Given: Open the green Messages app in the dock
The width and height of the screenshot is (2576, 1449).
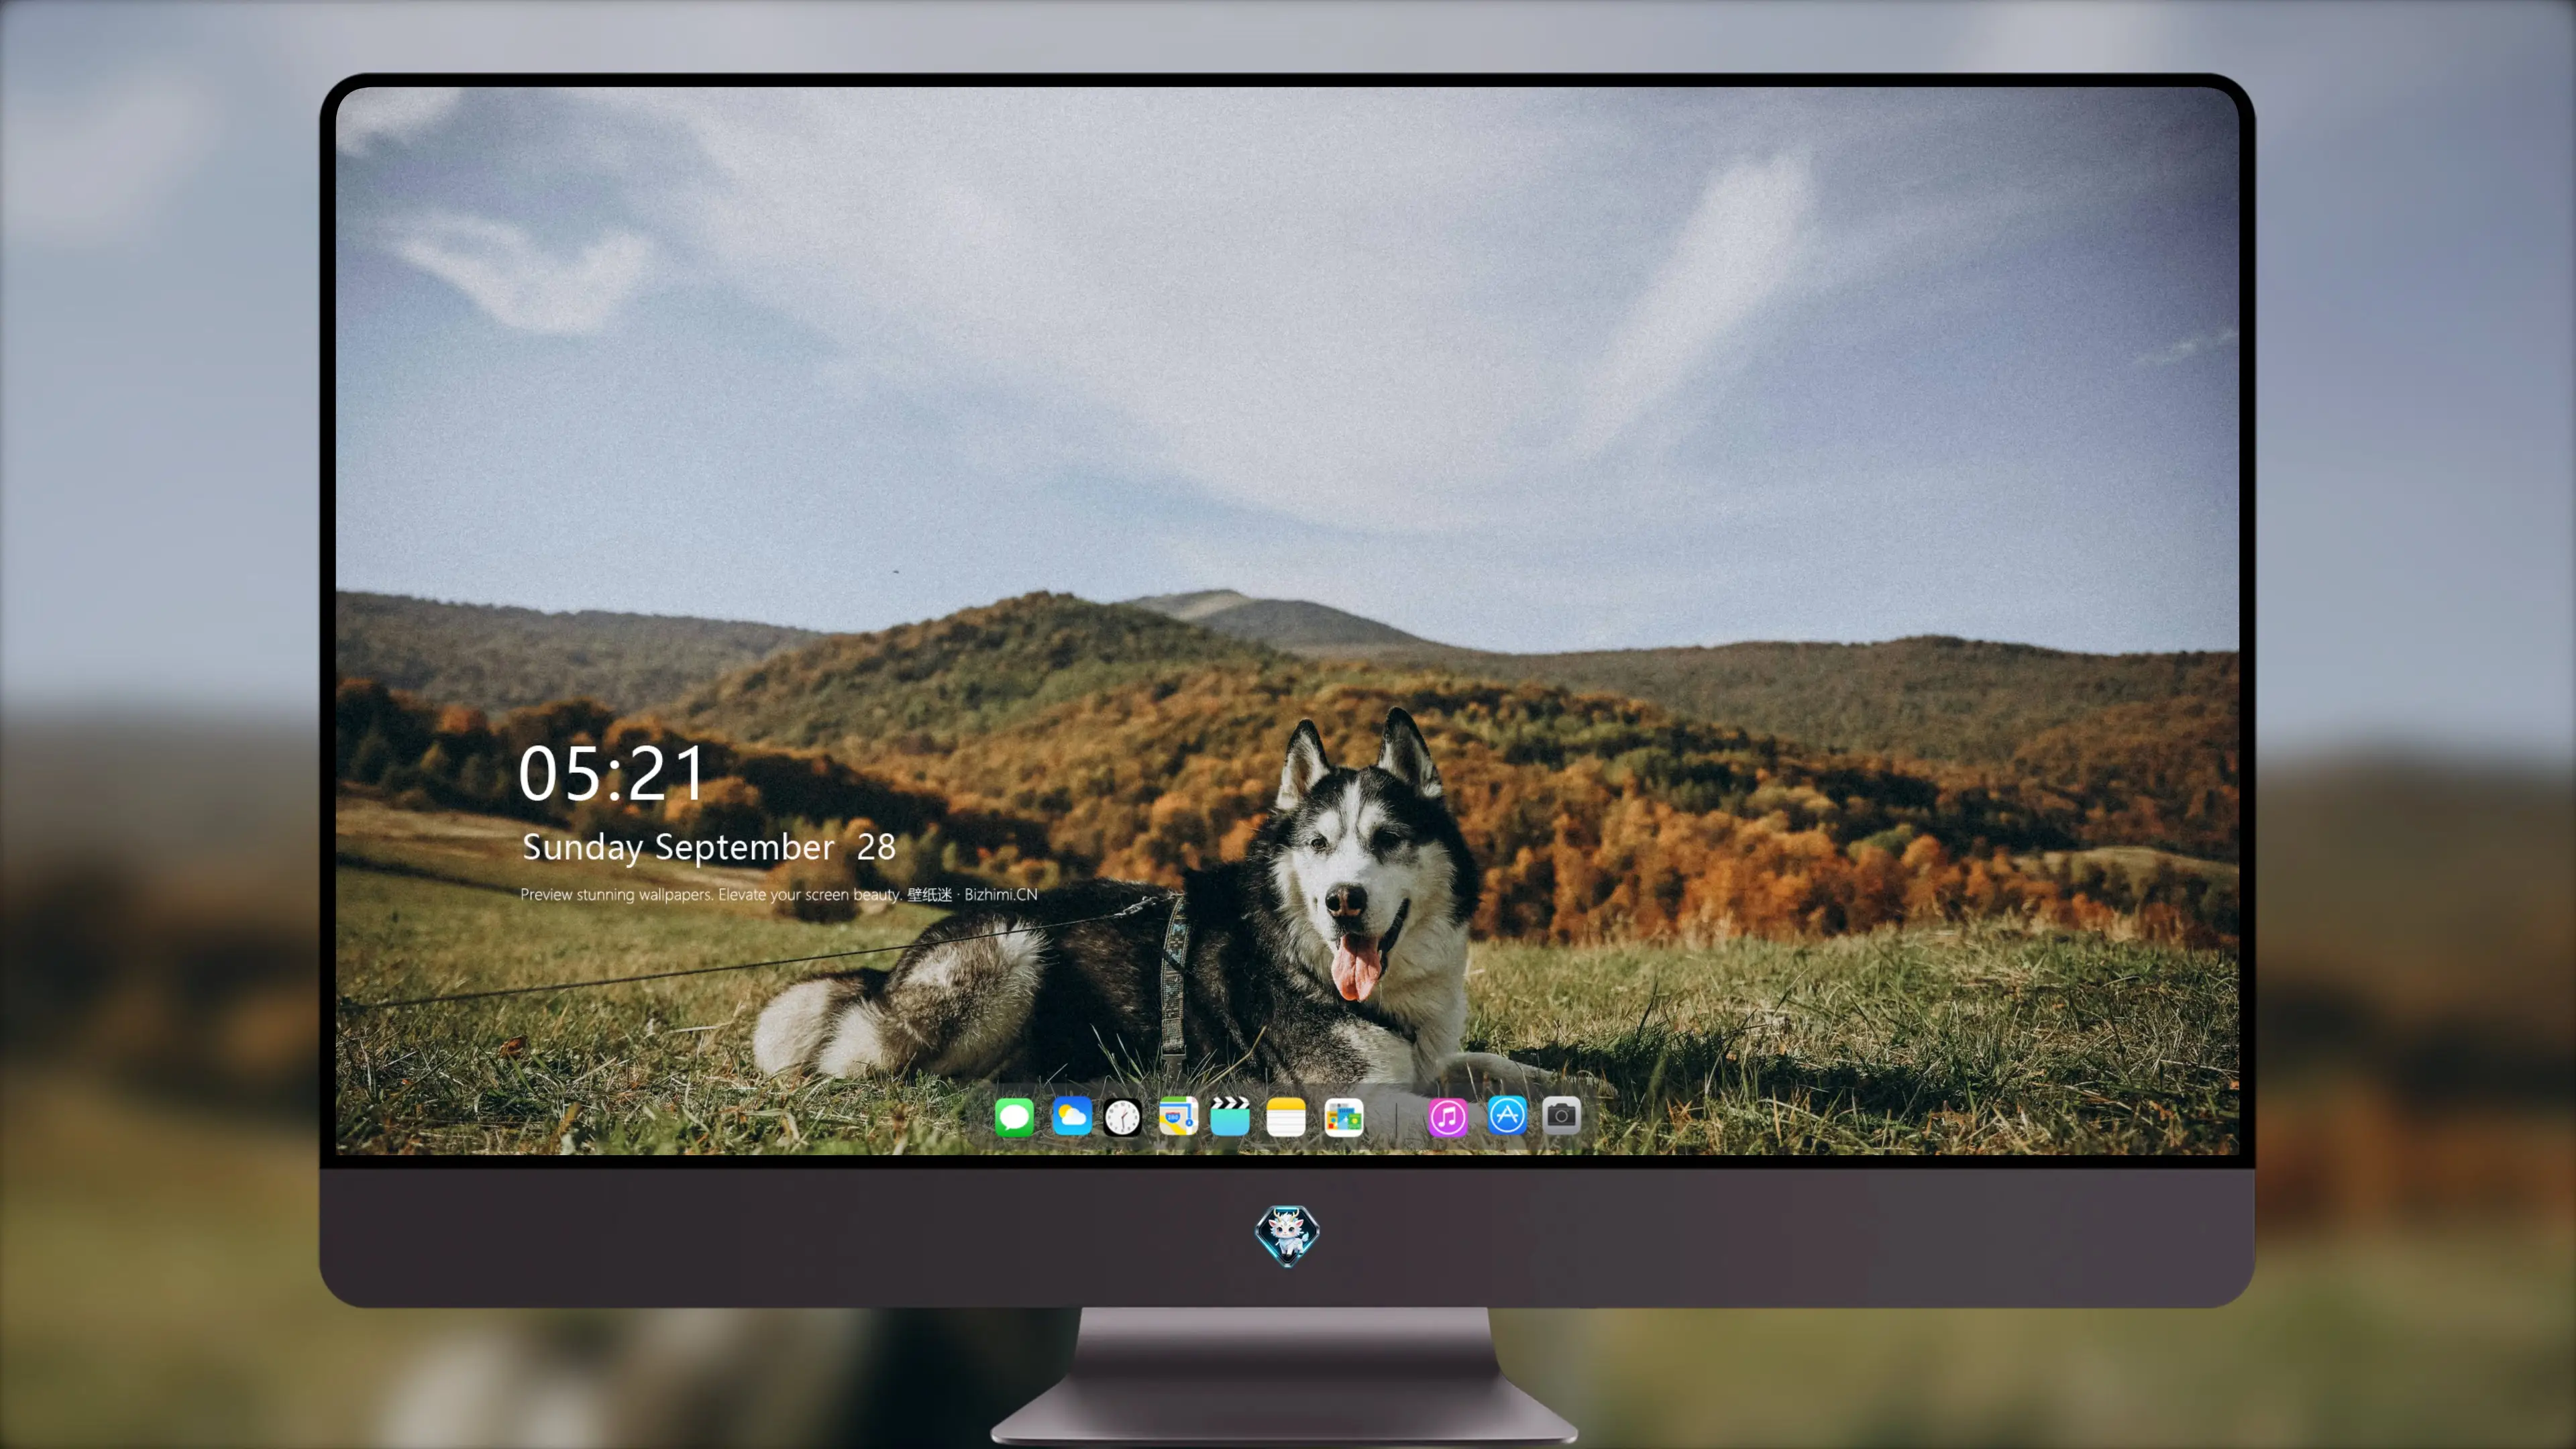Looking at the screenshot, I should (1014, 1116).
